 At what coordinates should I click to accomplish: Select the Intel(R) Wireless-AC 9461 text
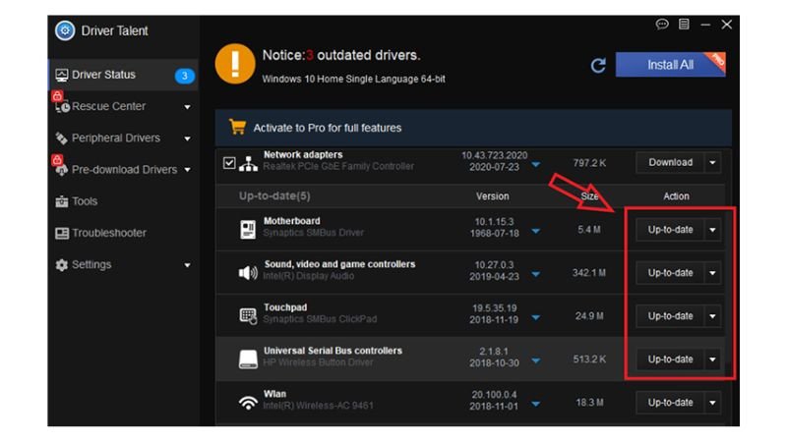[318, 406]
